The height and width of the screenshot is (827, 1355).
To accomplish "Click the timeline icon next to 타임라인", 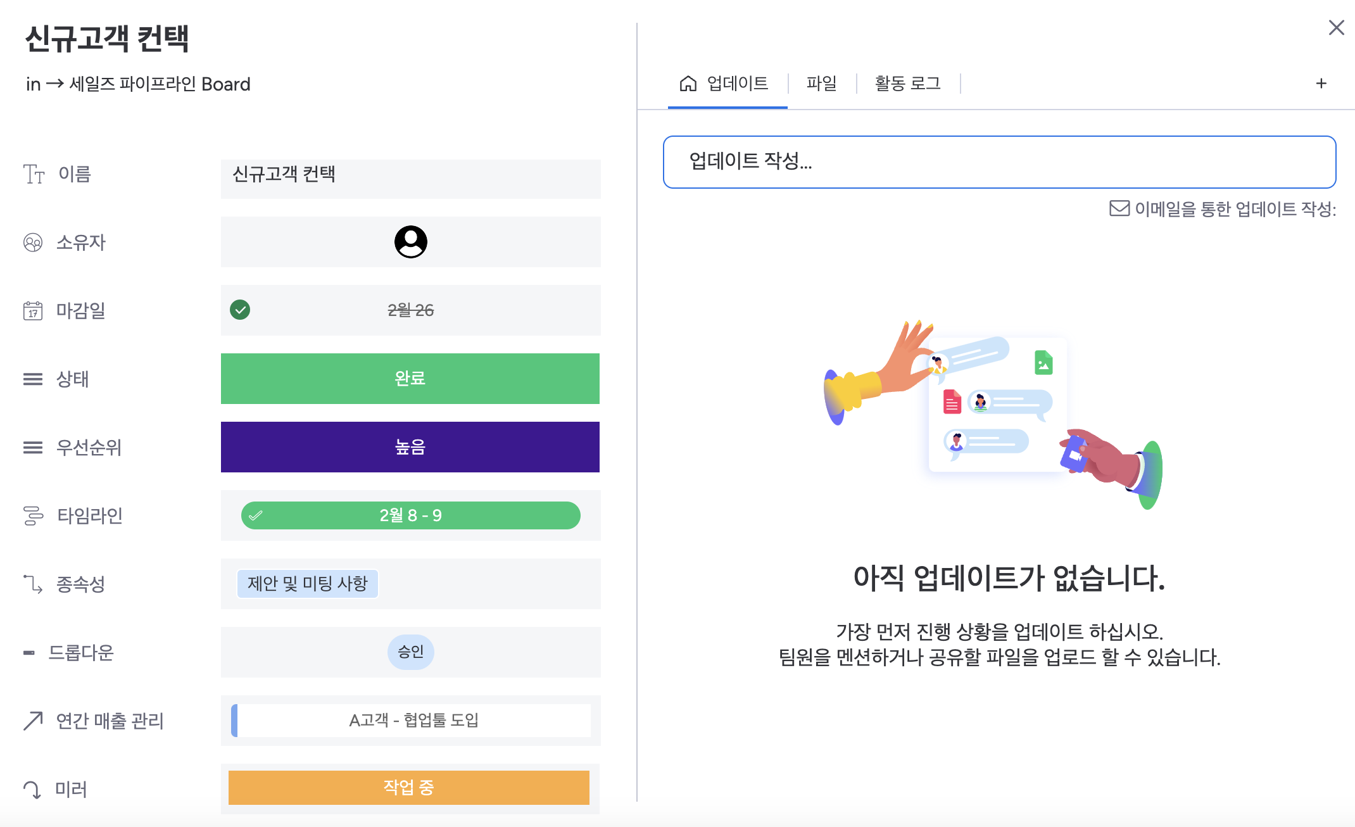I will click(33, 515).
